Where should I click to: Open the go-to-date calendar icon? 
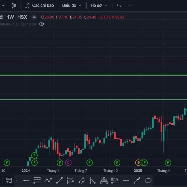[x=9, y=180]
